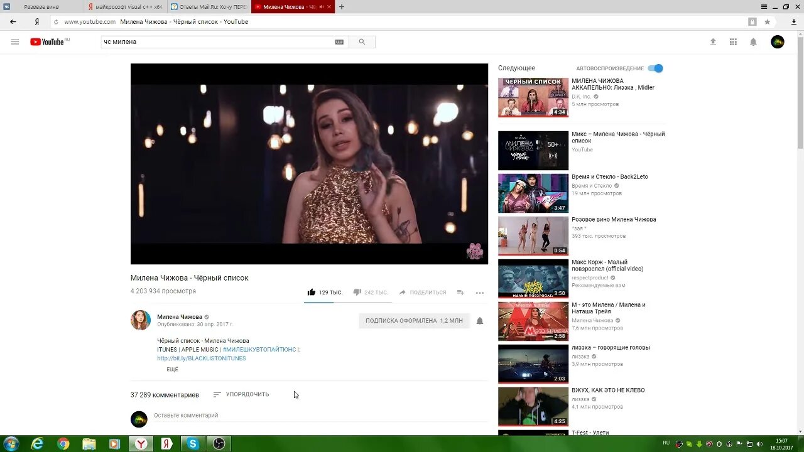Add video to playlist icon
Viewport: 804px width, 452px height.
tap(460, 293)
